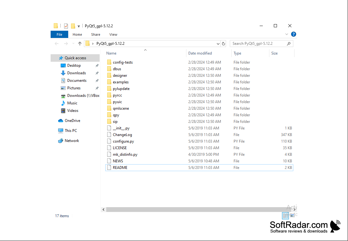Viewport: 348px width, 241px height.
Task: Unpin Documents from Quick access
Action: (x=97, y=81)
